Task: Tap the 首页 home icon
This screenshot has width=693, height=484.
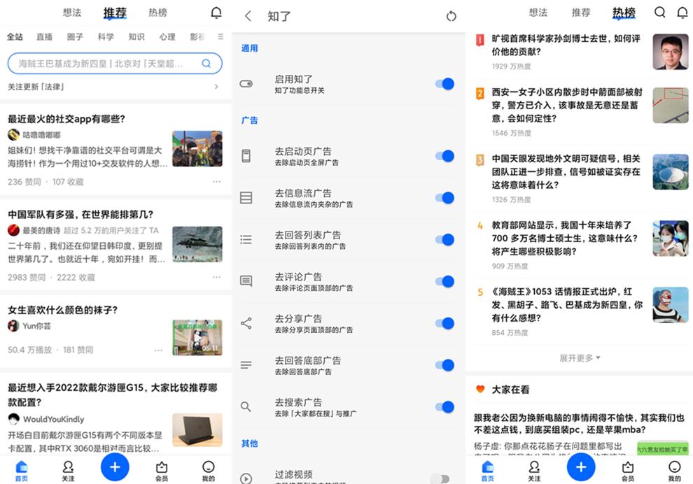Action: click(x=488, y=469)
